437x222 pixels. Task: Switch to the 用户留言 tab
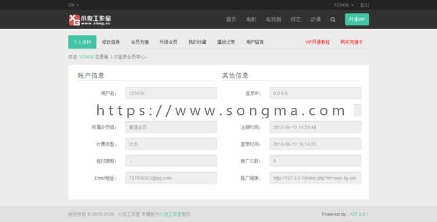(x=255, y=42)
